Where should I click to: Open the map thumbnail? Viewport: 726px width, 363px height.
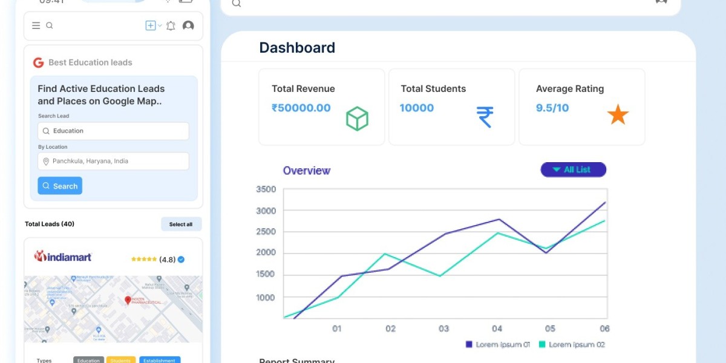[113, 309]
